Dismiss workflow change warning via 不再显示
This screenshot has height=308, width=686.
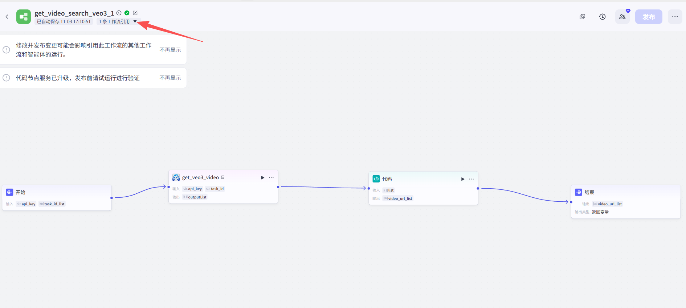click(x=170, y=50)
